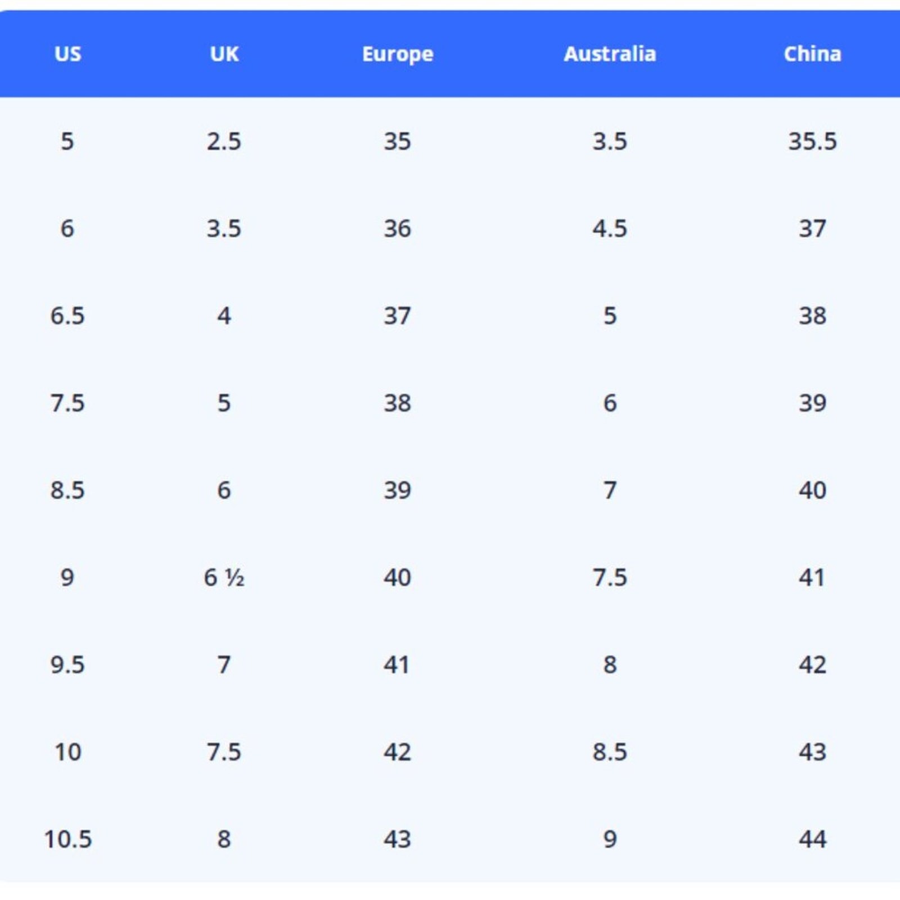Screen dimensions: 900x900
Task: Select the Australia column header
Action: coord(610,54)
